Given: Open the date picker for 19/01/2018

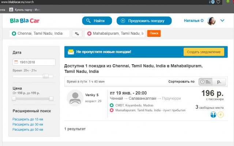Looking at the screenshot, I should point(34,62).
